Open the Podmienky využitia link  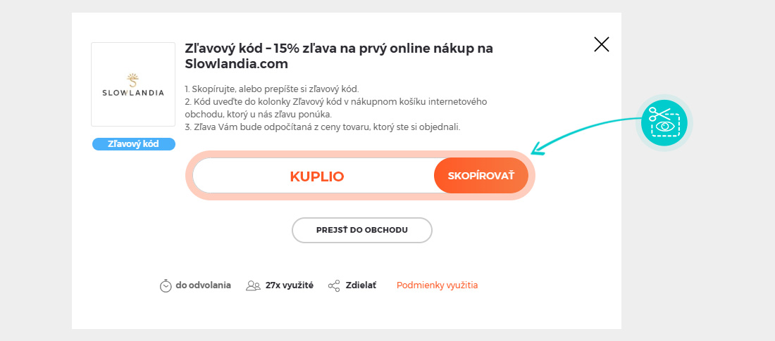[x=437, y=285]
